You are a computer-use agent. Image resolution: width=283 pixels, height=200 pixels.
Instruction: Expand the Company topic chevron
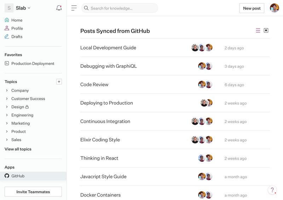point(7,90)
